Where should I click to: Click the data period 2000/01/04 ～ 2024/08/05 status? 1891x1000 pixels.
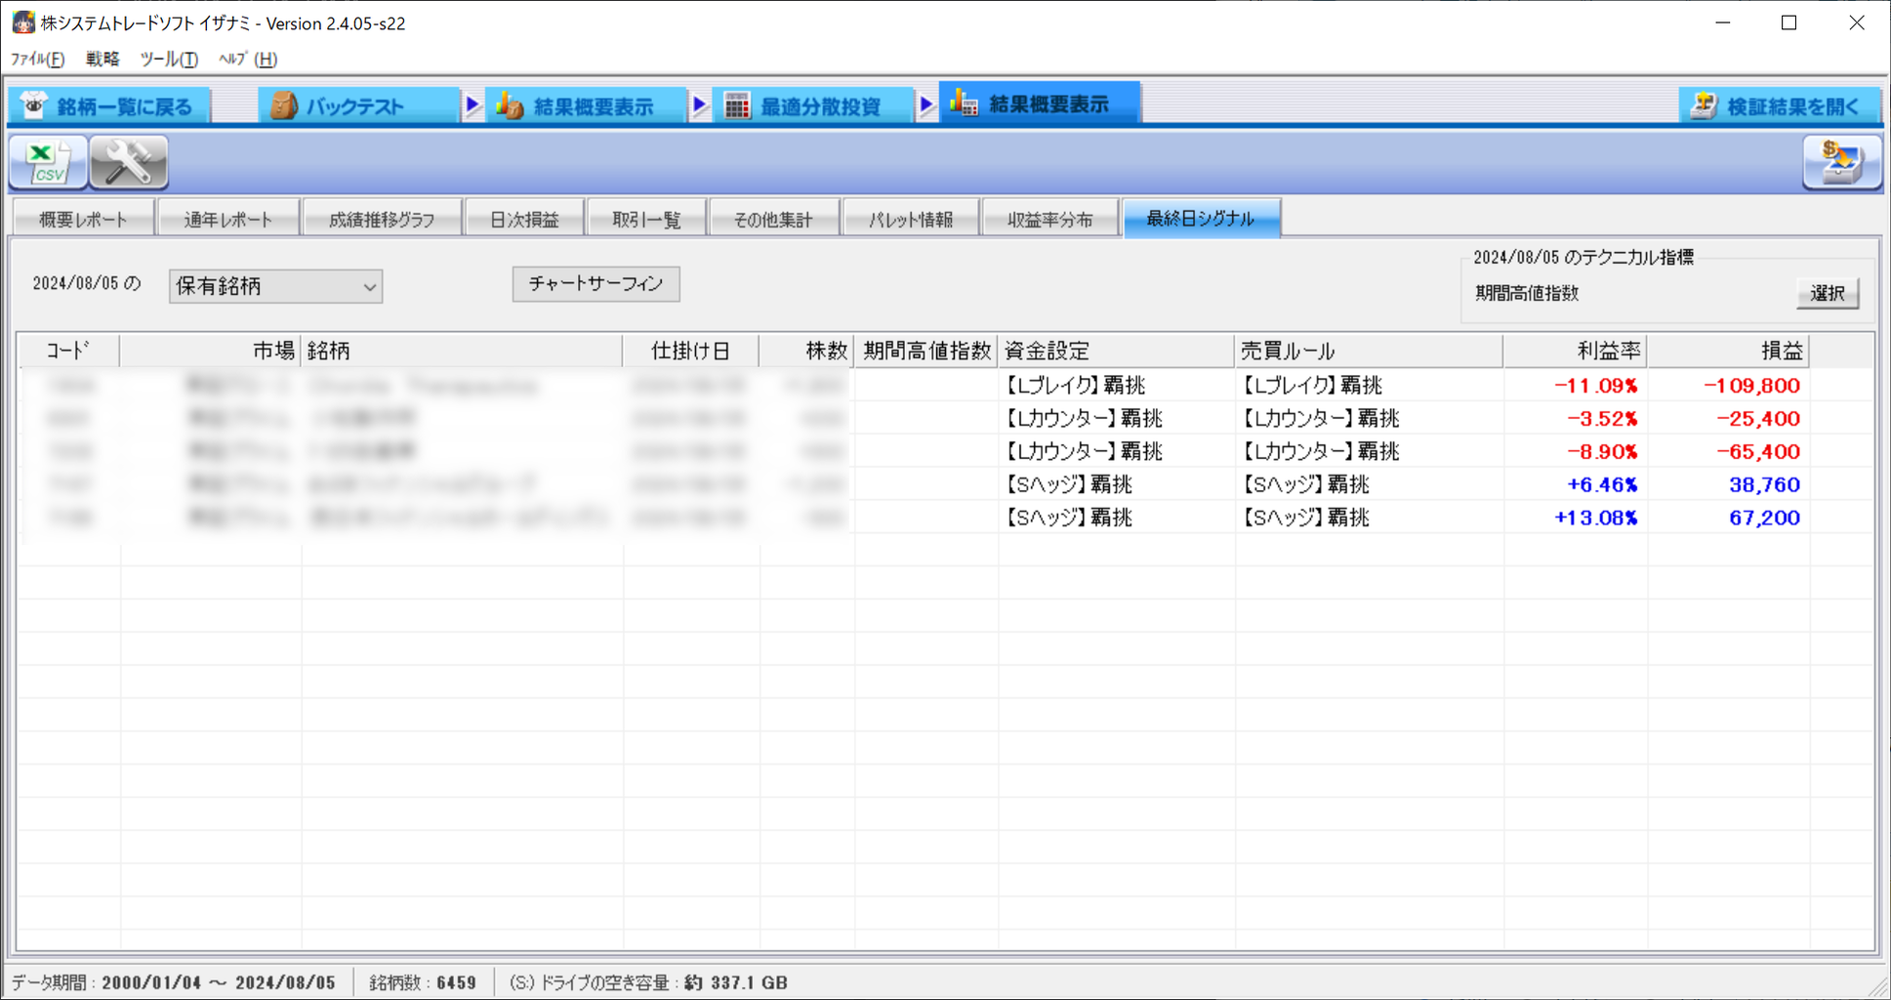(x=173, y=982)
